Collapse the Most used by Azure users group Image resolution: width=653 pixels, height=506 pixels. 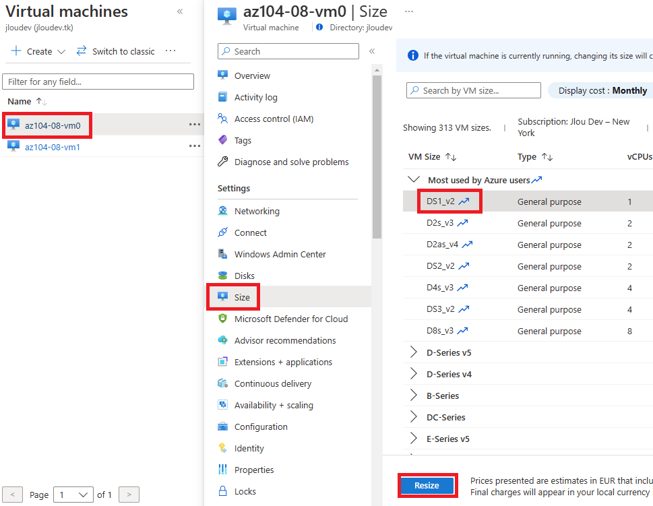414,180
